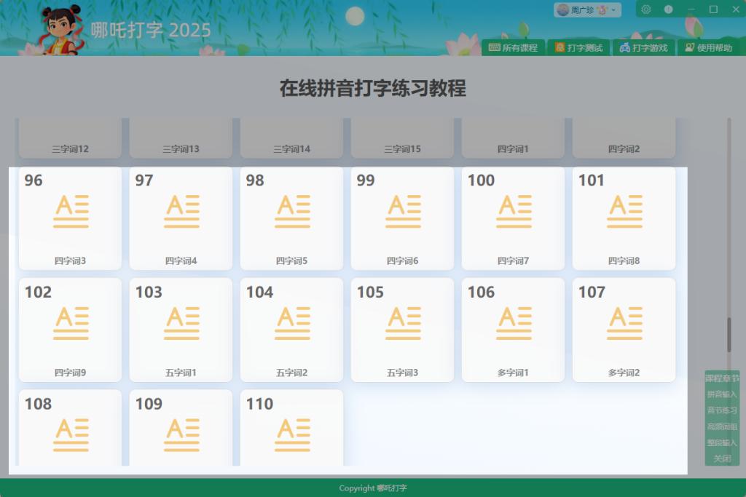Image resolution: width=746 pixels, height=497 pixels.
Task: Jump to 音节练习 chapter section
Action: click(x=722, y=410)
